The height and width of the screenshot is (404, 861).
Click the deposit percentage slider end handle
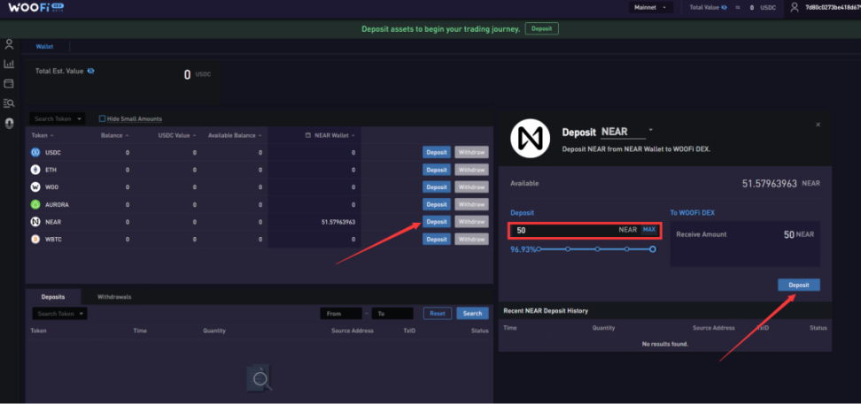click(652, 249)
